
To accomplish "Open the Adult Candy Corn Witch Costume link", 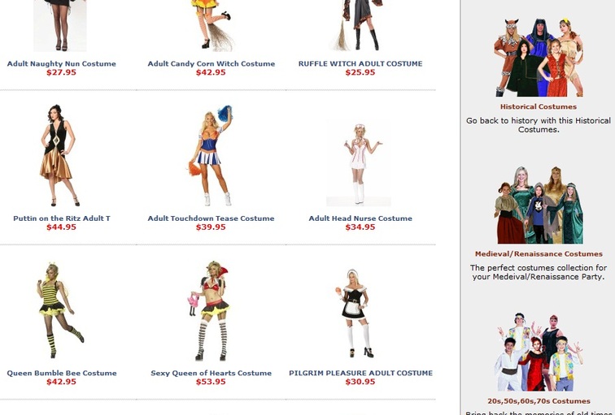I will [211, 64].
